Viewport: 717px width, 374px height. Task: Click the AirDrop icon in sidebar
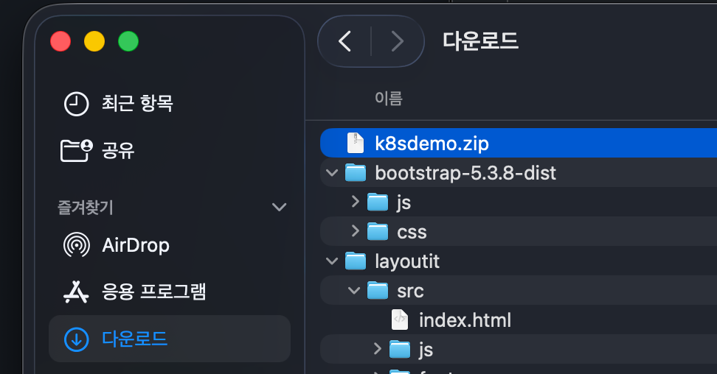point(76,245)
